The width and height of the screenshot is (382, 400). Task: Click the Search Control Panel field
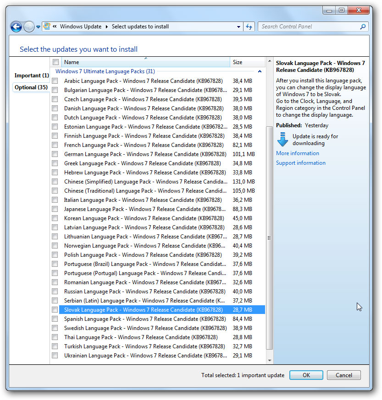[x=313, y=27]
